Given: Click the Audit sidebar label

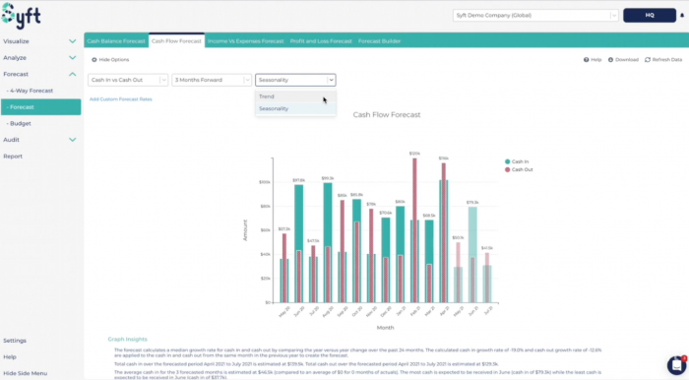Looking at the screenshot, I should coord(11,140).
